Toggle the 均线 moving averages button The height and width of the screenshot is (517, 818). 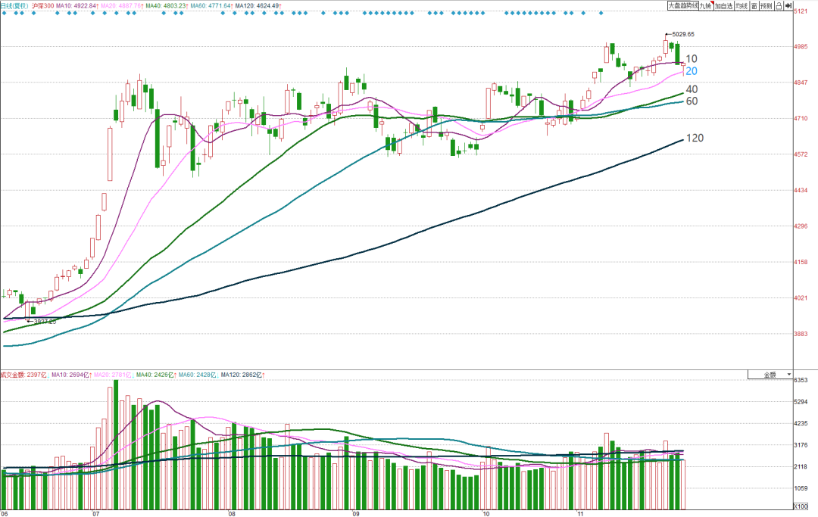coord(742,6)
